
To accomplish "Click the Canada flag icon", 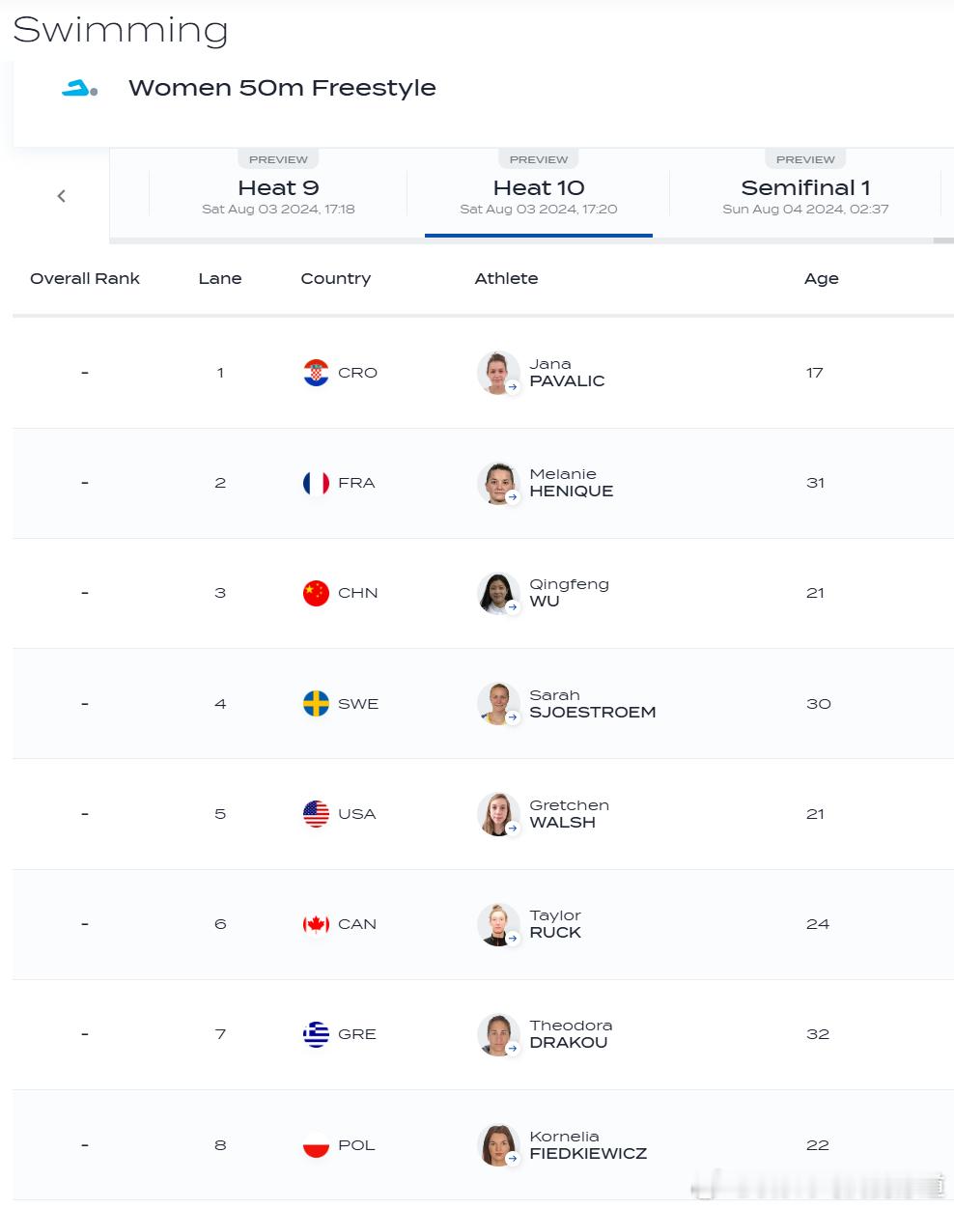I will [x=316, y=924].
